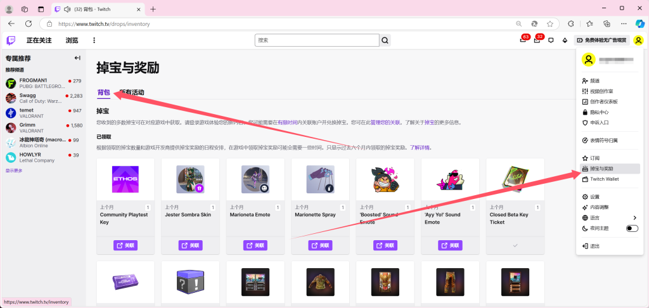
Task: Click the ETHOS Community Playtest Key thumbnail
Action: click(x=125, y=179)
